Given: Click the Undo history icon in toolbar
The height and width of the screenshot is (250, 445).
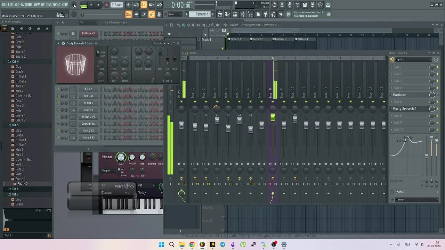Looking at the screenshot, I should [x=274, y=5].
